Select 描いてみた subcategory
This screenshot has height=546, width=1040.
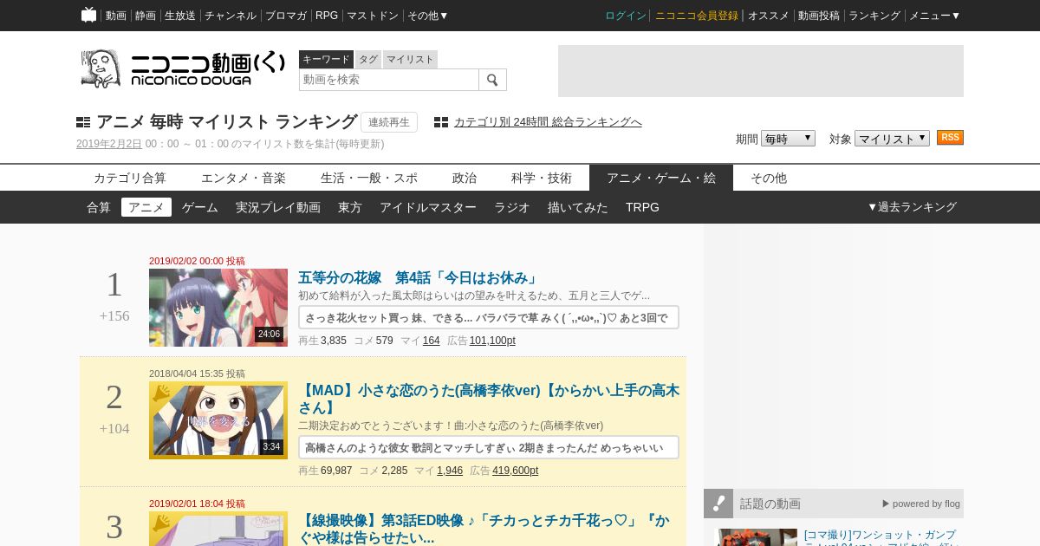[578, 207]
